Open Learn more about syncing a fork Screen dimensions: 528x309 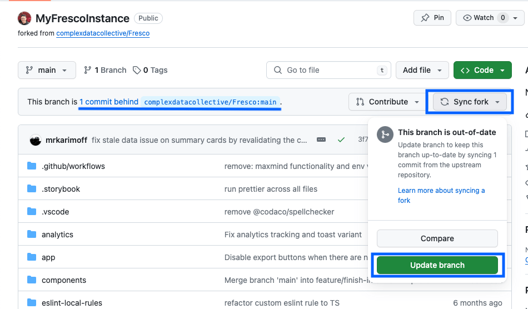coord(441,195)
